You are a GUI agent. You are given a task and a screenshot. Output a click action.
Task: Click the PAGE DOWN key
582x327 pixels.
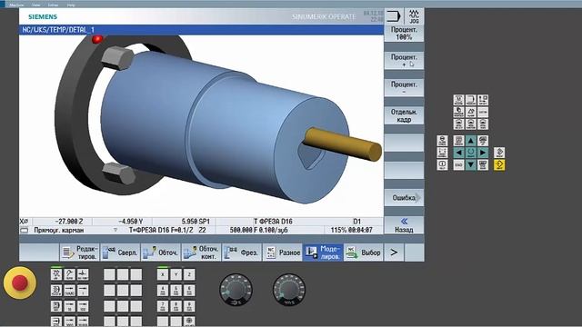[483, 164]
